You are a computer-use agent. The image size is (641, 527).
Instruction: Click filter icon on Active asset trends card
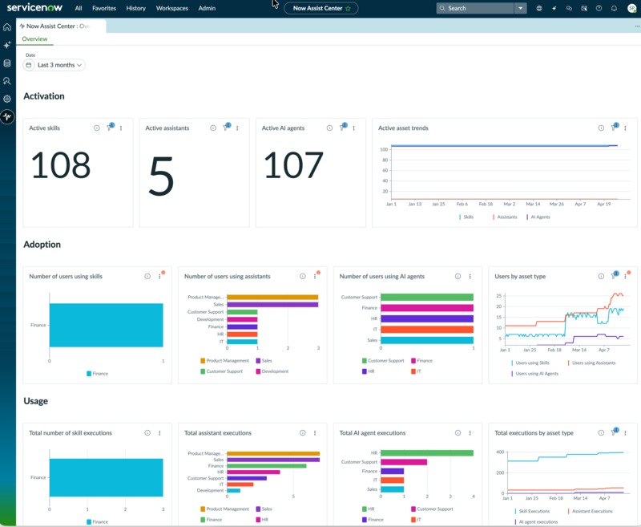(x=614, y=128)
